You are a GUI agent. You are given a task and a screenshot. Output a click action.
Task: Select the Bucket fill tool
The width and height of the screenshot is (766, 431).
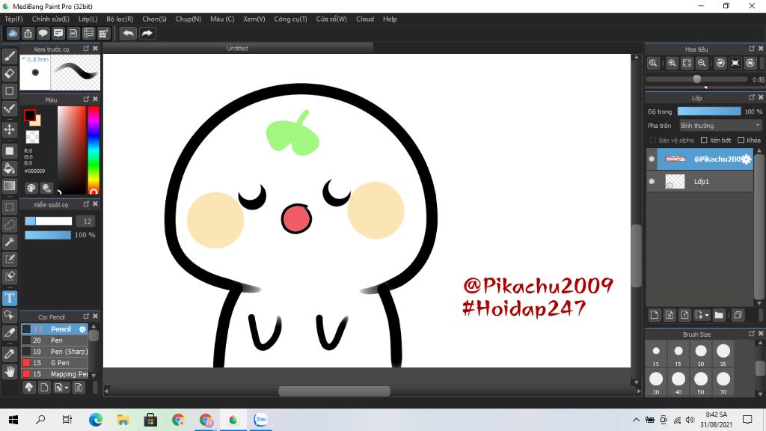click(x=9, y=168)
